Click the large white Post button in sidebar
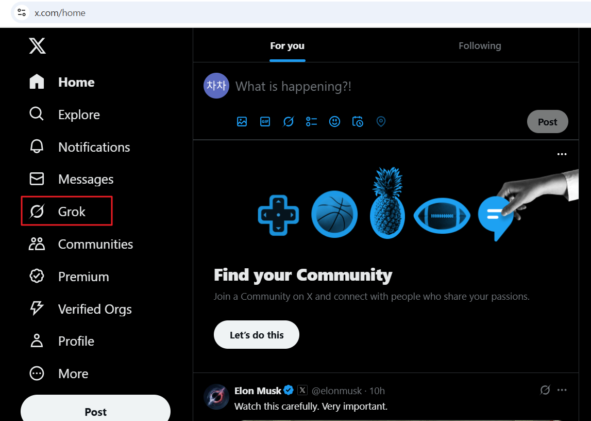 tap(95, 410)
